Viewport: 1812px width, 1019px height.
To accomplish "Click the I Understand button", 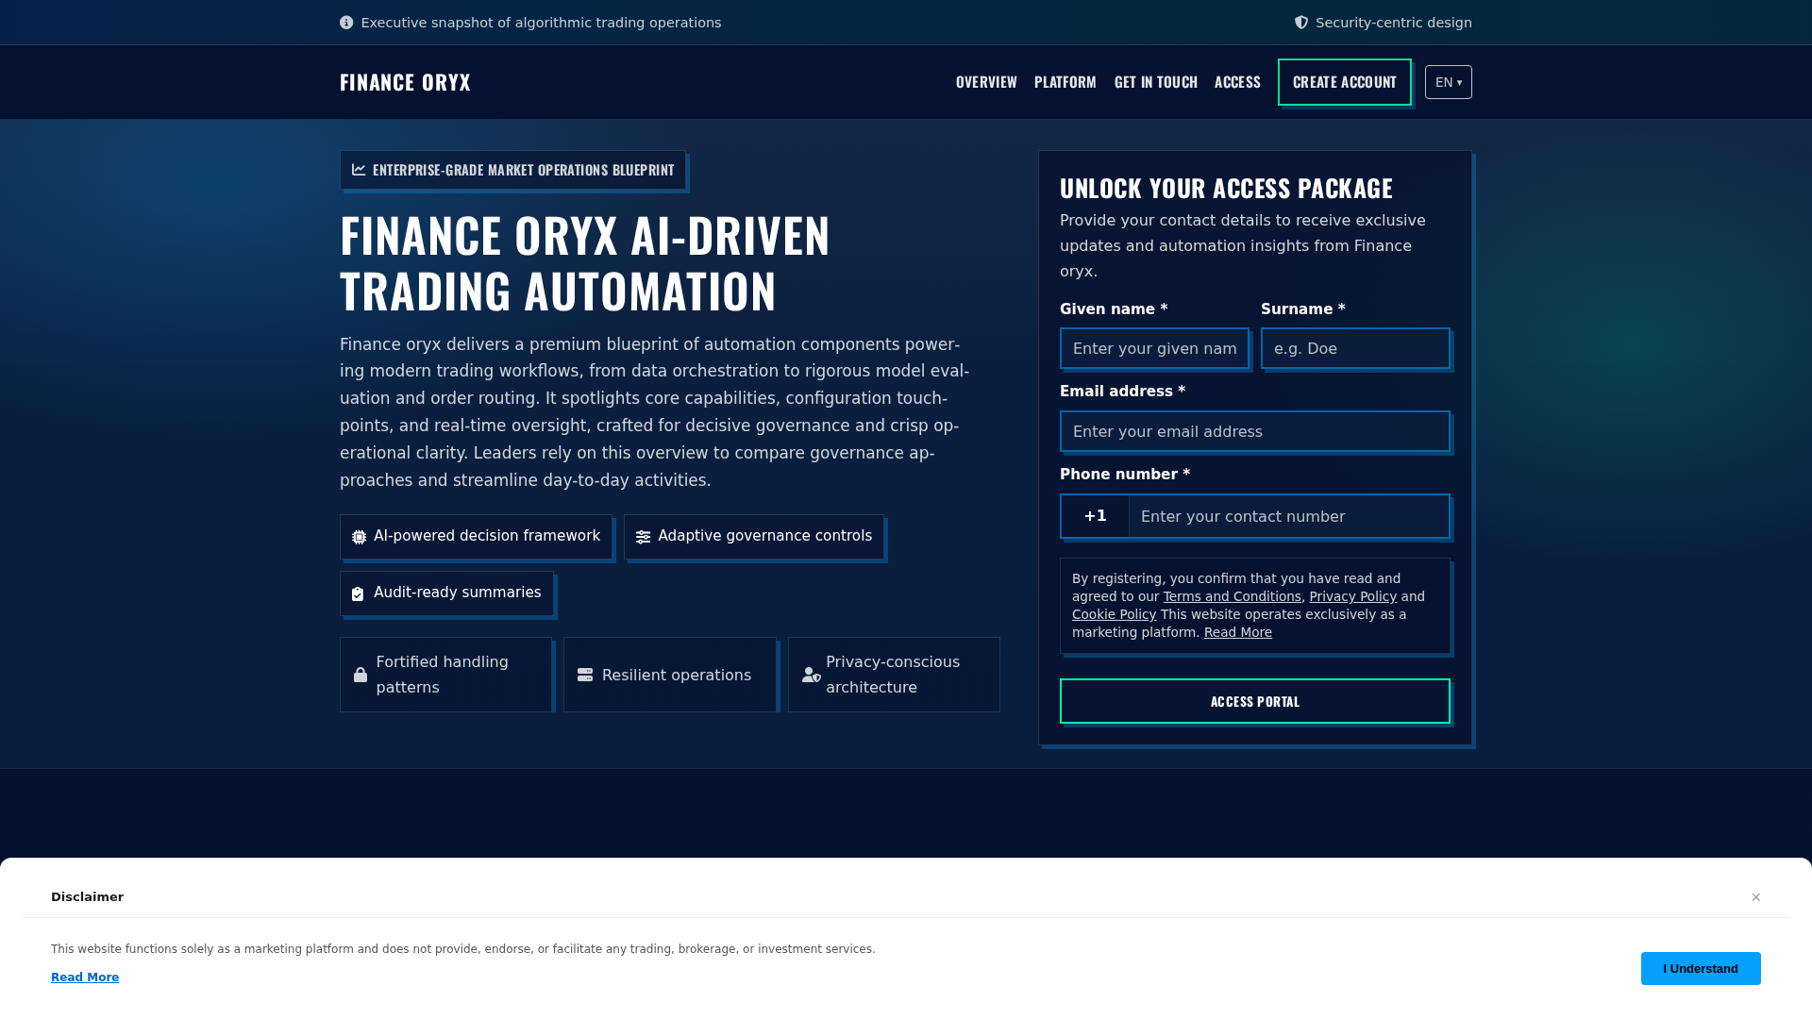I will point(1701,968).
